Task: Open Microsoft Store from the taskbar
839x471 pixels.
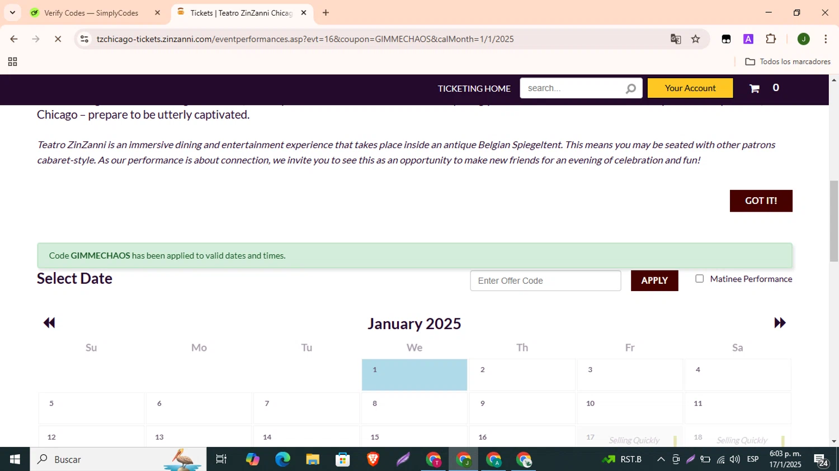Action: point(342,459)
